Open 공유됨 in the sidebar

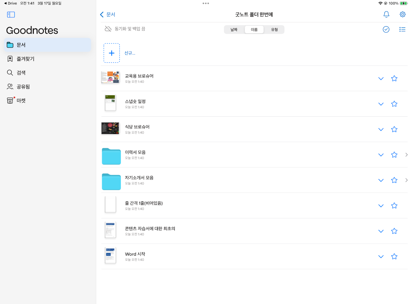coord(48,87)
